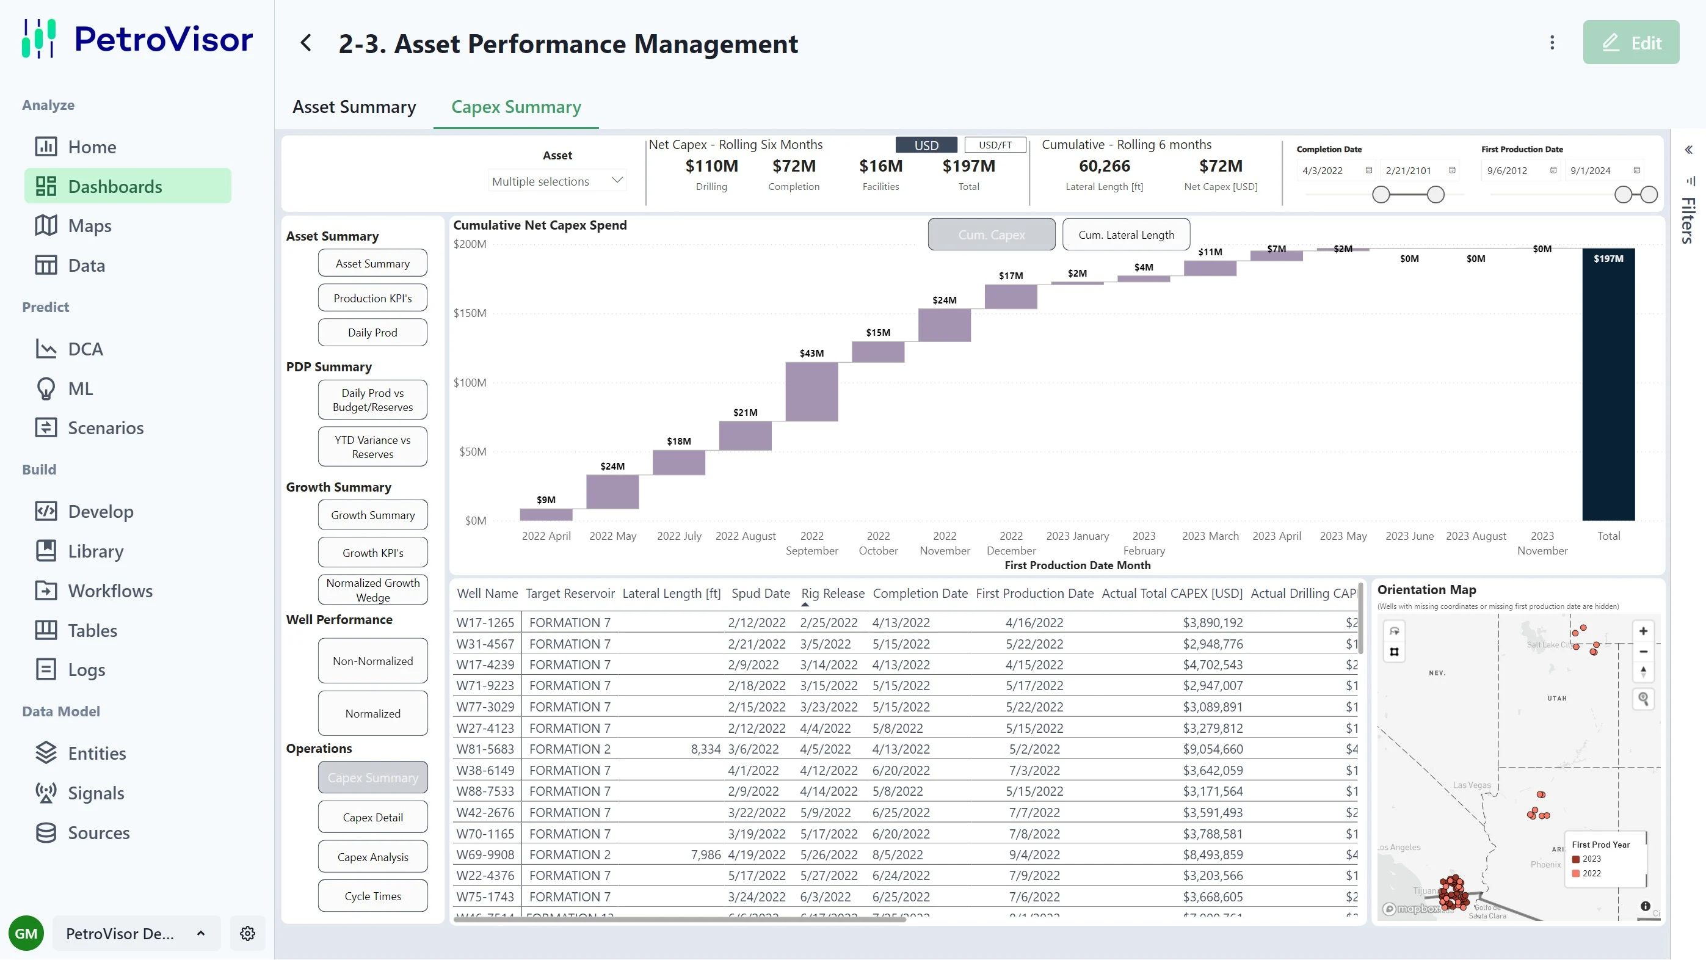Click the map search magnifier icon

pyautogui.click(x=1642, y=698)
